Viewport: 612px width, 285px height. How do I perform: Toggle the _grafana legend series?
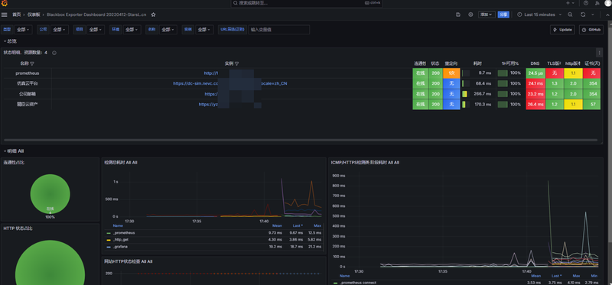[120, 247]
